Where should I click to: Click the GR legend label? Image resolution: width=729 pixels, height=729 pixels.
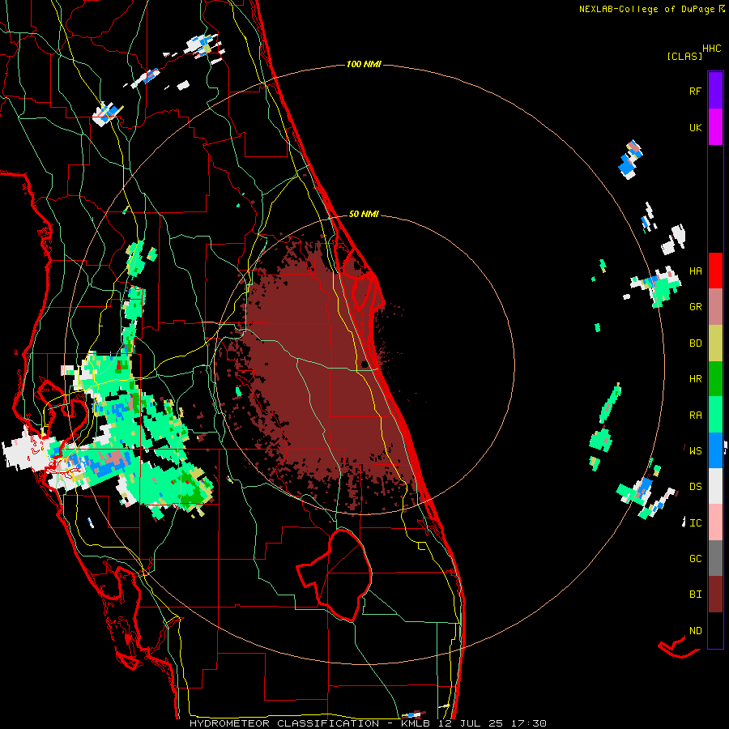(x=696, y=307)
